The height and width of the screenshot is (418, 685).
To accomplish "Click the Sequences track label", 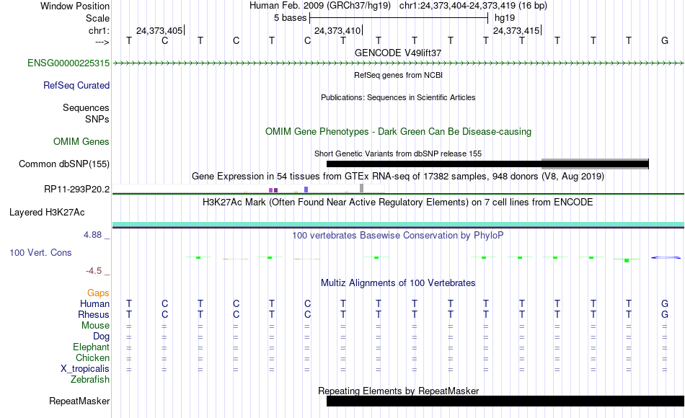I will [86, 108].
